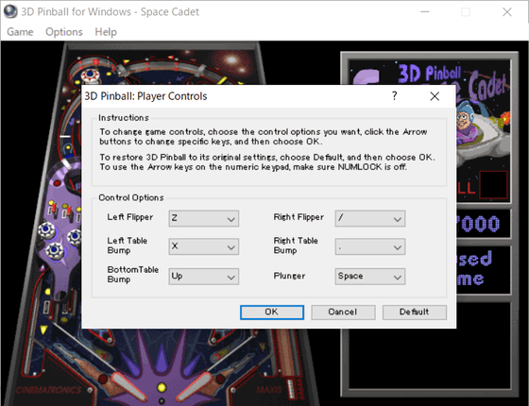Expand the Left Table Bump dropdown
Screen dimensions: 529x406
click(x=204, y=246)
